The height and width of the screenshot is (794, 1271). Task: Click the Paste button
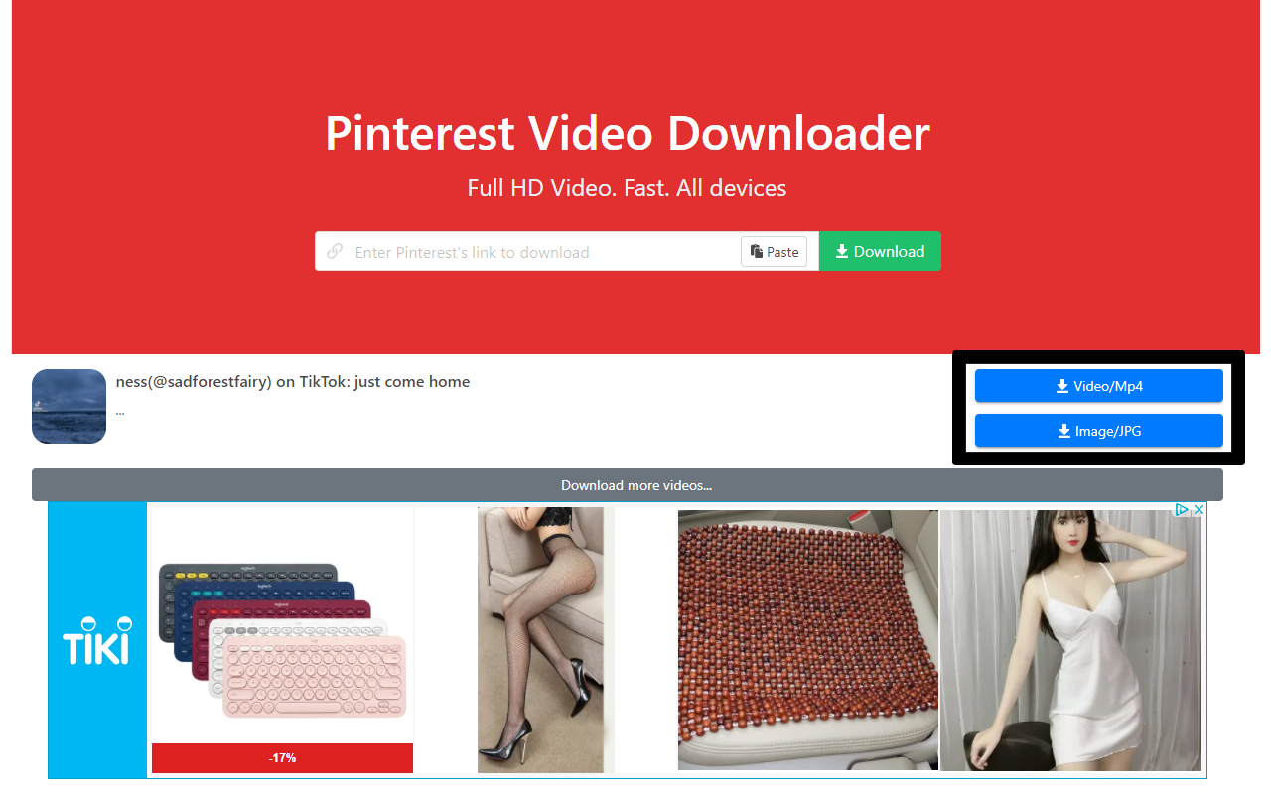coord(775,252)
